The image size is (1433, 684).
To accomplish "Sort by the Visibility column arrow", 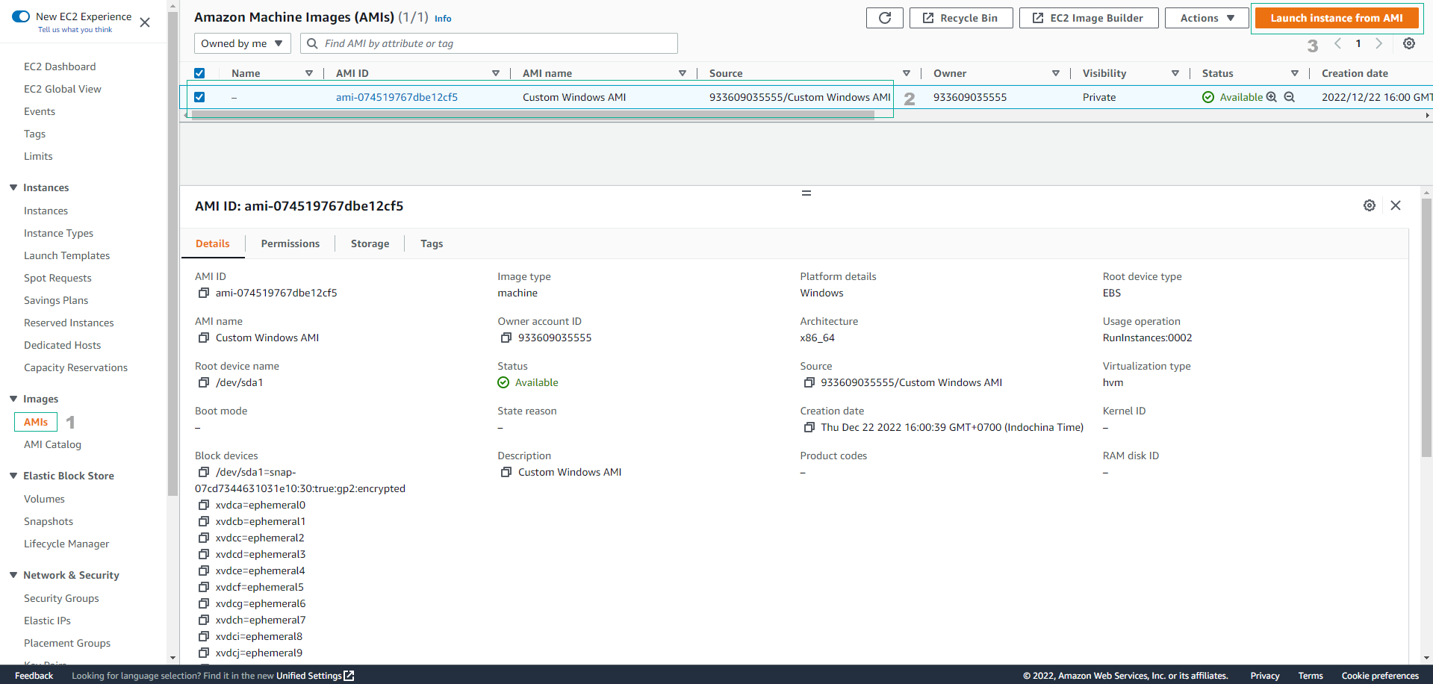I will click(x=1175, y=73).
